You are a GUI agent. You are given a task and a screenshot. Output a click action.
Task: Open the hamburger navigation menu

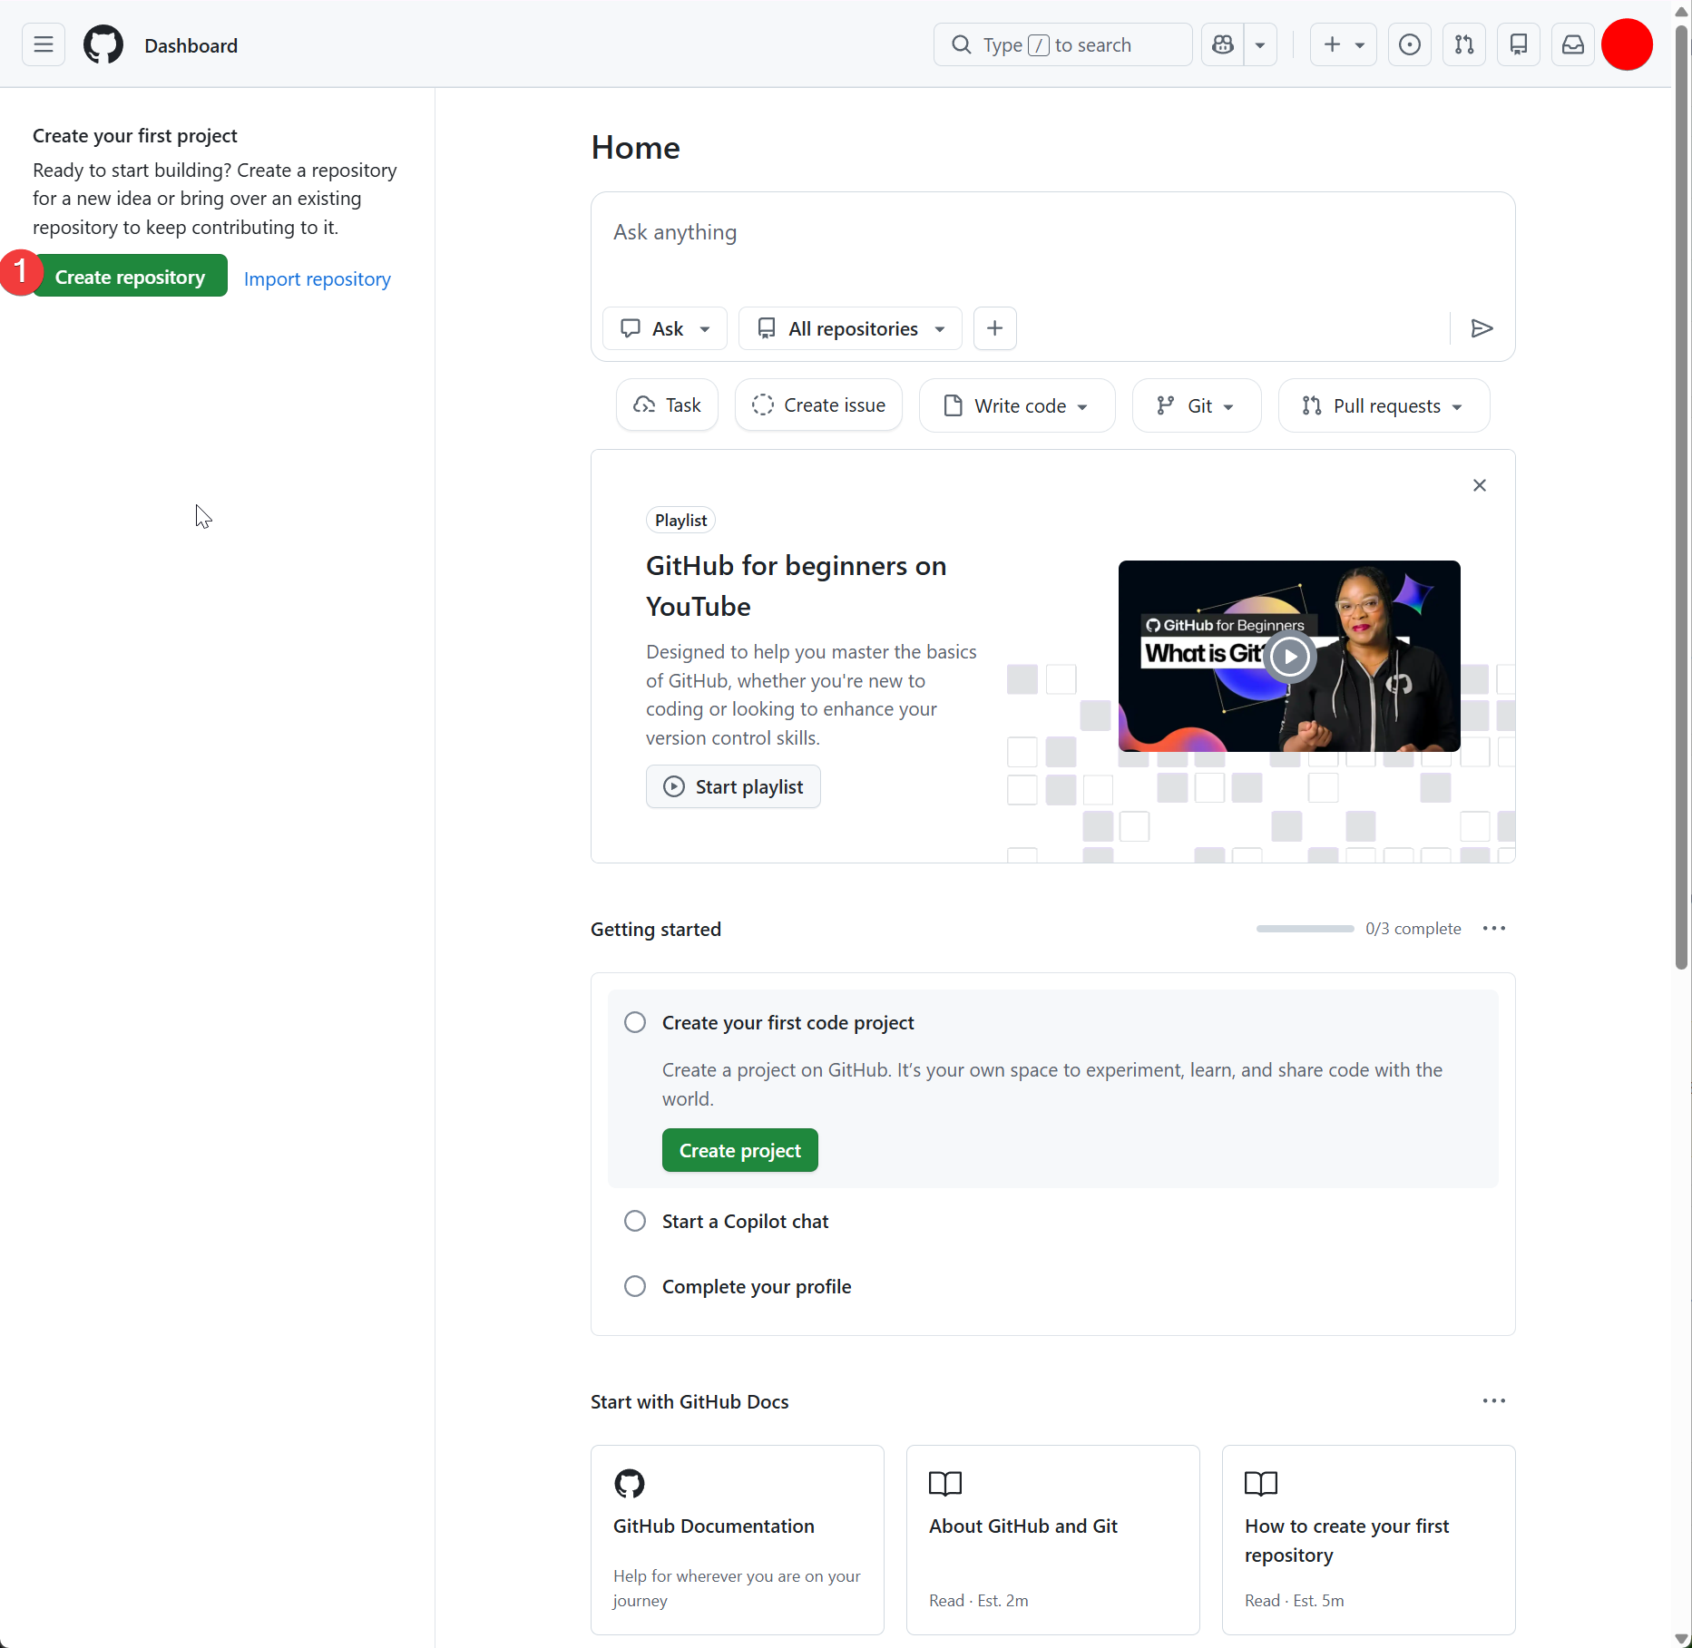click(44, 45)
